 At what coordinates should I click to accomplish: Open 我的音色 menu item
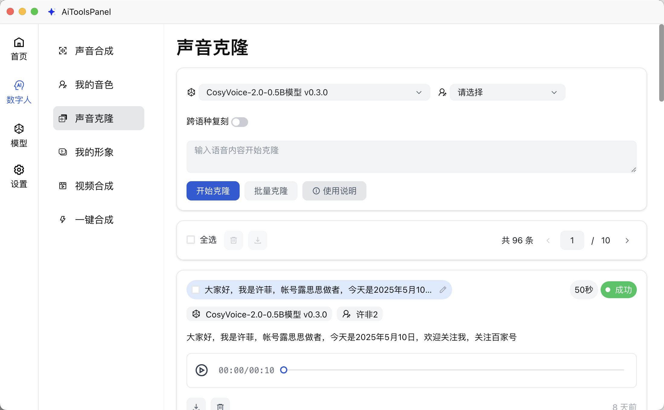[x=99, y=84]
